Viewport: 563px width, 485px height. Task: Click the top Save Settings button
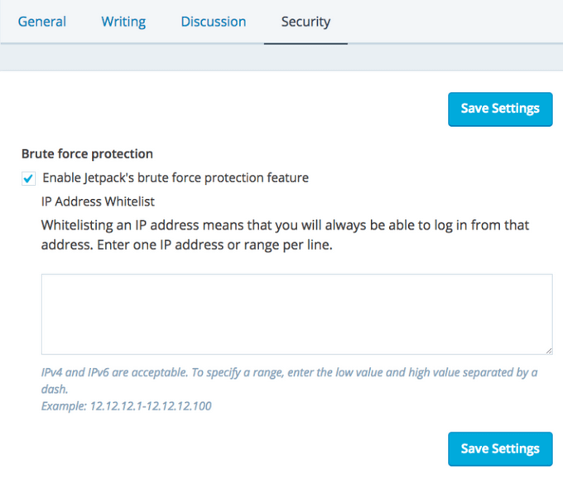tap(499, 109)
